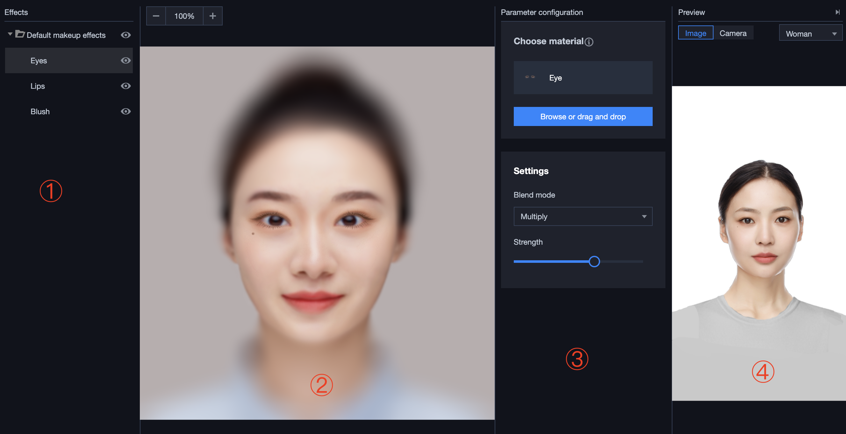Open the Woman model dropdown

pos(810,34)
